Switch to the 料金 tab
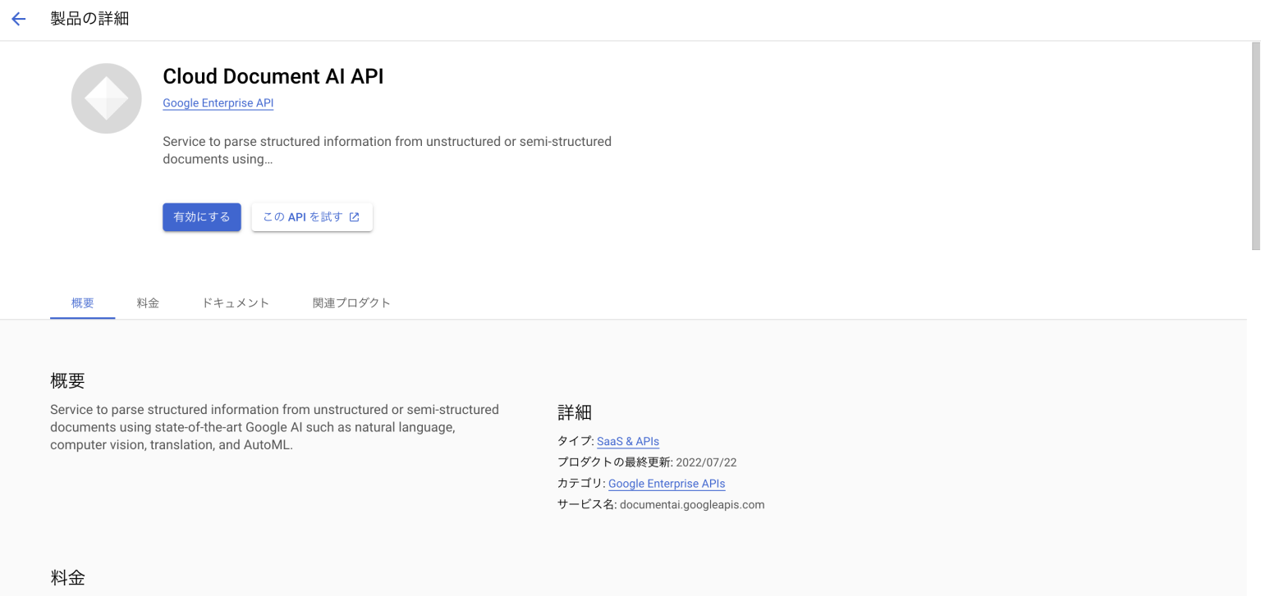The height and width of the screenshot is (596, 1261). pos(148,303)
